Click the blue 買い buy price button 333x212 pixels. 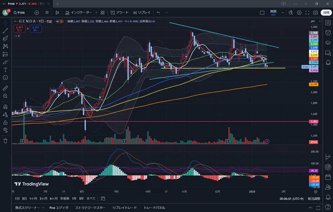click(x=36, y=29)
